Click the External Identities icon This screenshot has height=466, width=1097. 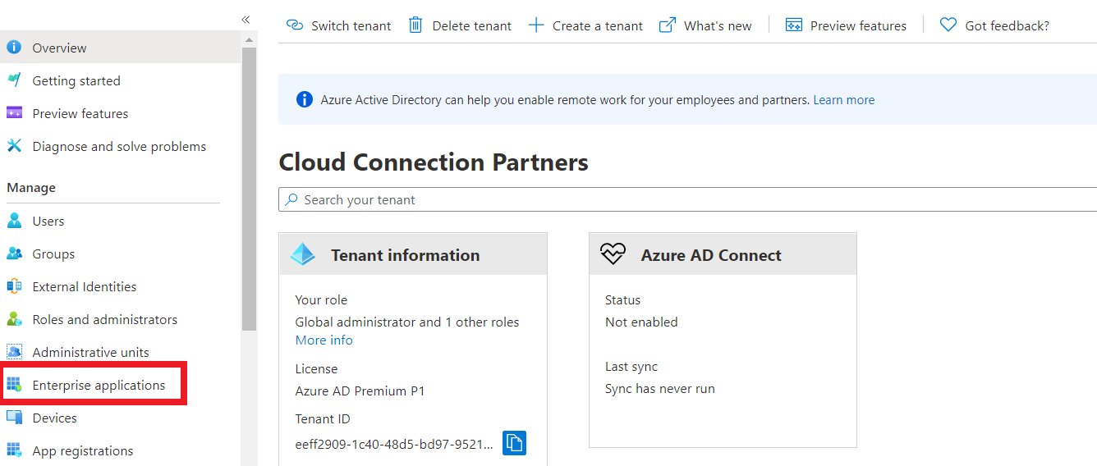click(x=14, y=286)
